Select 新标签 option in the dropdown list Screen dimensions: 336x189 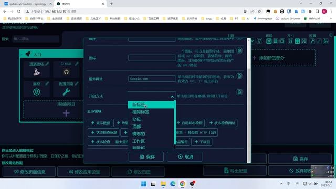click(x=152, y=104)
